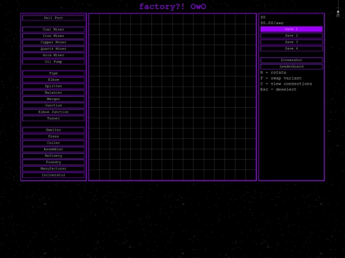Viewport: 345px width, 258px height.
Task: Switch to the Save 2 slot
Action: tap(291, 36)
